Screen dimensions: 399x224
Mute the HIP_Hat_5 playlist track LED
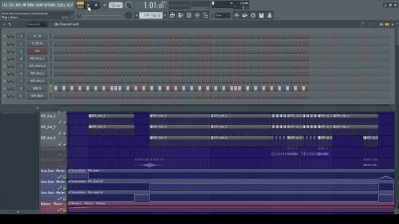tap(64, 133)
